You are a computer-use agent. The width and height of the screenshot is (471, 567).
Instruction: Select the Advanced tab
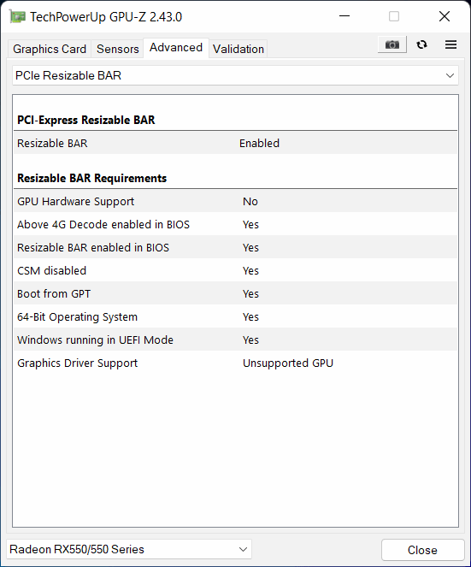176,48
